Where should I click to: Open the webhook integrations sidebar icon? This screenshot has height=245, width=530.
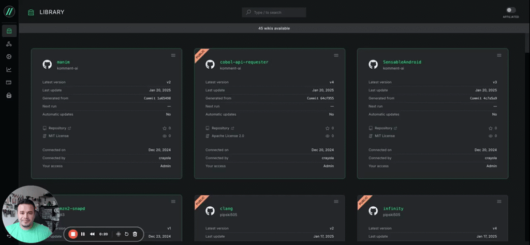pyautogui.click(x=9, y=44)
